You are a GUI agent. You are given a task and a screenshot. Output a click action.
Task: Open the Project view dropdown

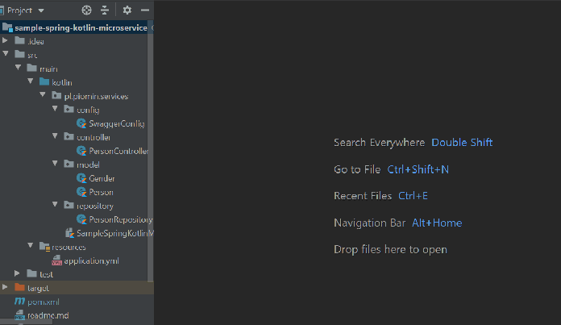(41, 10)
